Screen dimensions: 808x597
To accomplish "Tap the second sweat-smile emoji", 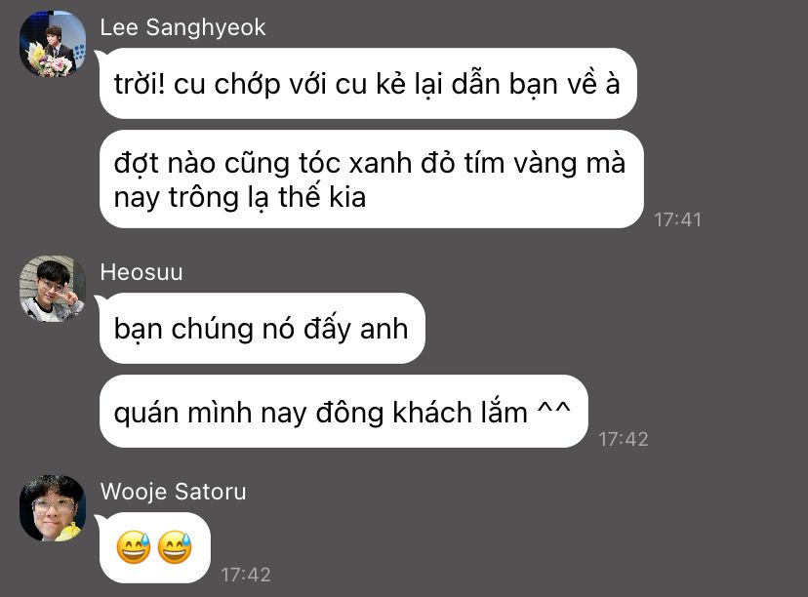I will coord(176,547).
